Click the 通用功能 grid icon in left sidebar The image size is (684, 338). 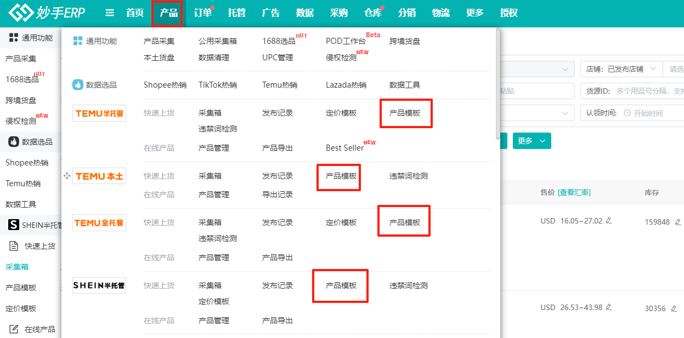pyautogui.click(x=14, y=38)
